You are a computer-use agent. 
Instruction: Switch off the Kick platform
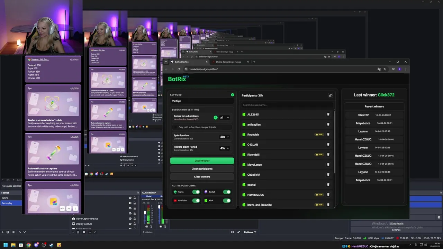click(x=227, y=201)
